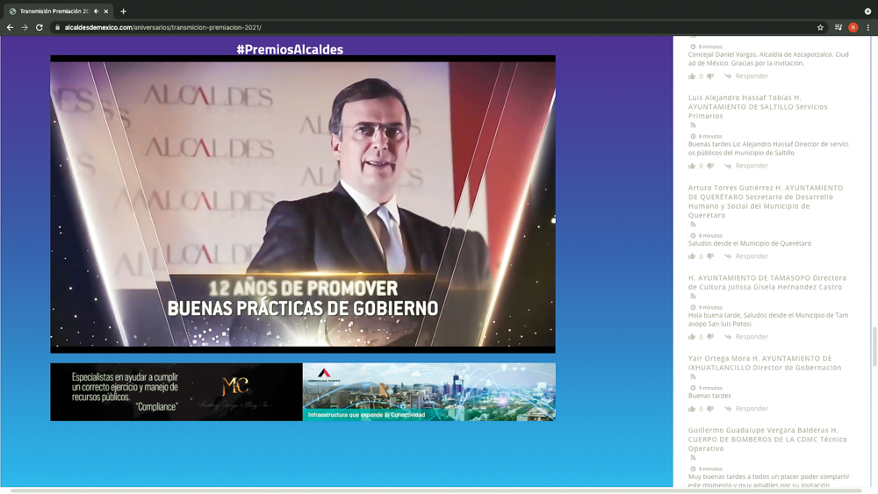This screenshot has width=878, height=494.
Task: Reply to the Daniel Vargas comment
Action: click(x=746, y=76)
